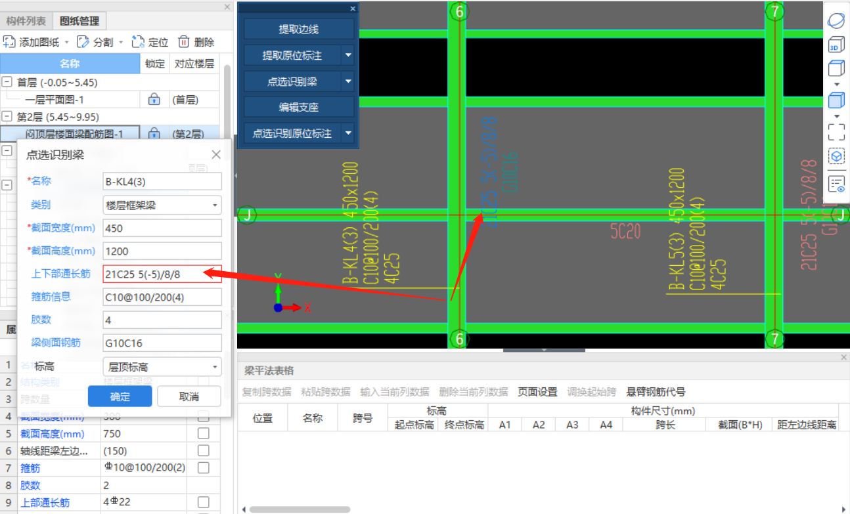Click the 点选识别梁 toolbar button
Image resolution: width=850 pixels, height=514 pixels.
point(292,81)
